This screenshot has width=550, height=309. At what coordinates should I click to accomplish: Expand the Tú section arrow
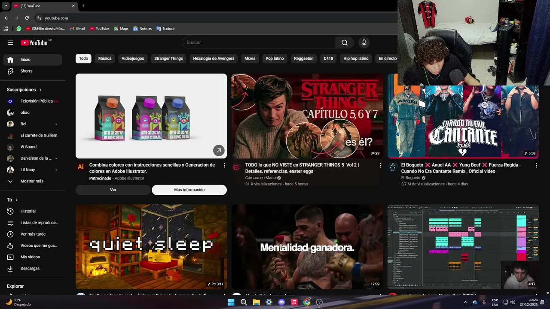17,200
